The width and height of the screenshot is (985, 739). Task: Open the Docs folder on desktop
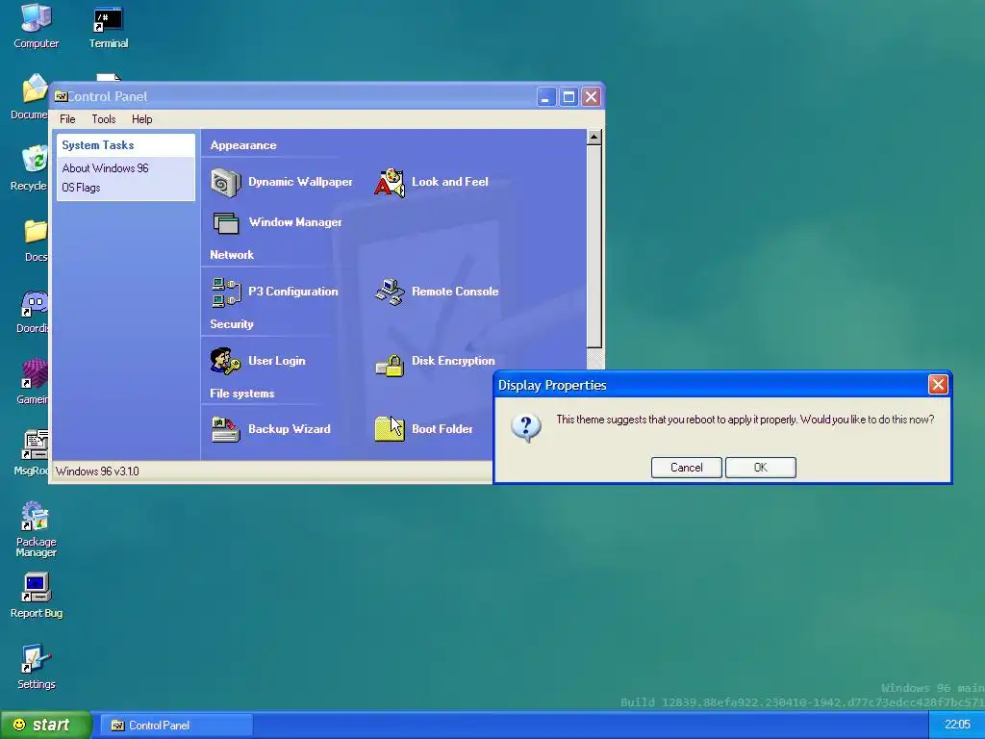click(36, 231)
